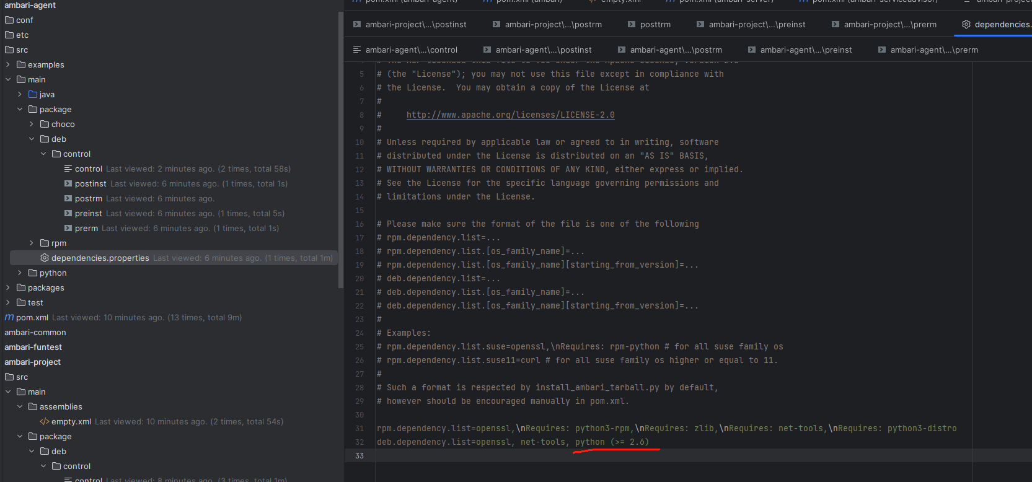Open the posttrm editor tab
Viewport: 1032px width, 482px height.
(649, 24)
